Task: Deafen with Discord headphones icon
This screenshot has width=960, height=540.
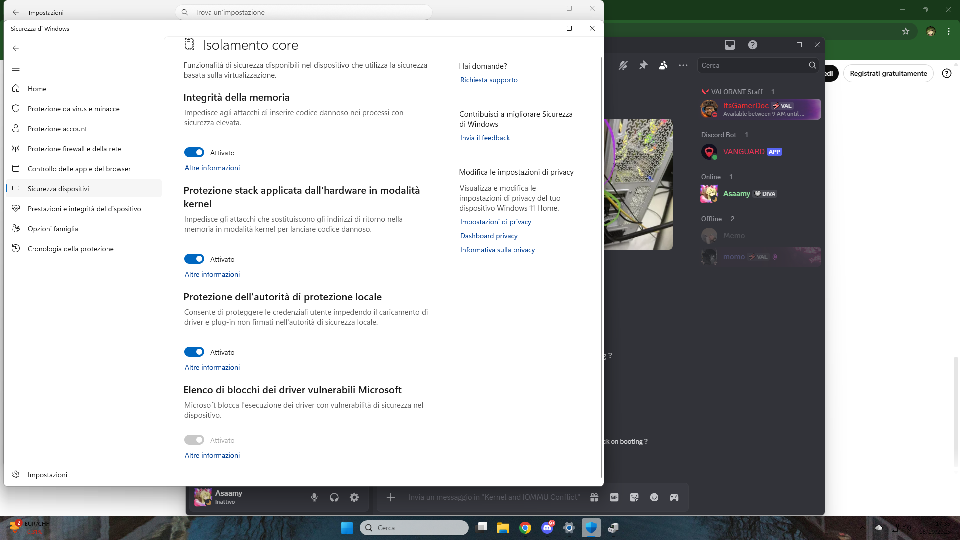Action: pos(334,497)
